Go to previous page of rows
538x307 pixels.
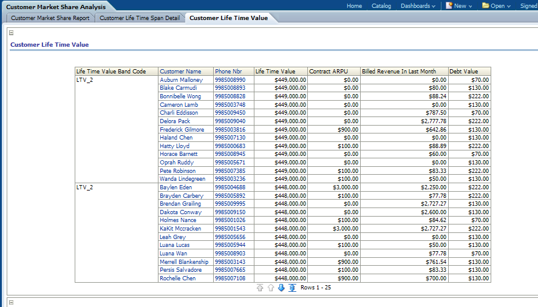(271, 288)
